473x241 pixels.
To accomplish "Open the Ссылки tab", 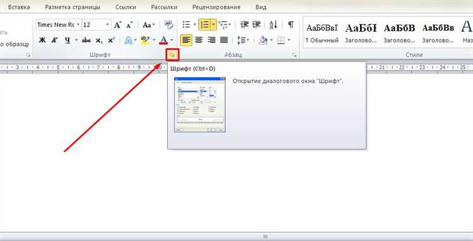I will point(126,7).
